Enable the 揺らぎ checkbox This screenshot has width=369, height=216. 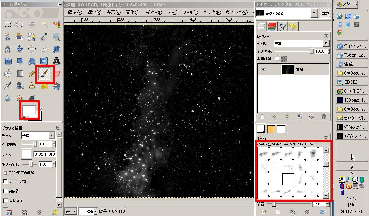(5, 191)
